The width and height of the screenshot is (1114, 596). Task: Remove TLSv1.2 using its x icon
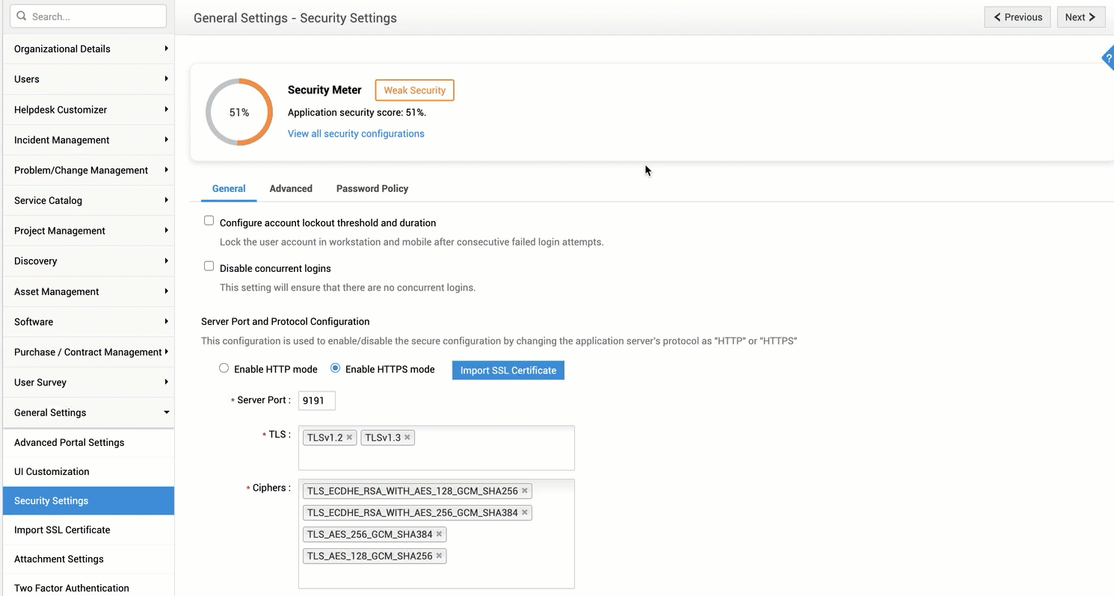349,437
